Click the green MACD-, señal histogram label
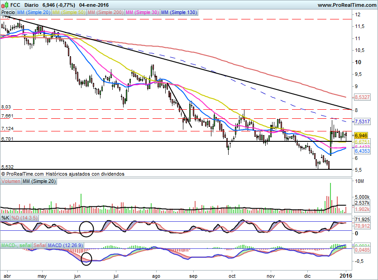 (x=16, y=245)
